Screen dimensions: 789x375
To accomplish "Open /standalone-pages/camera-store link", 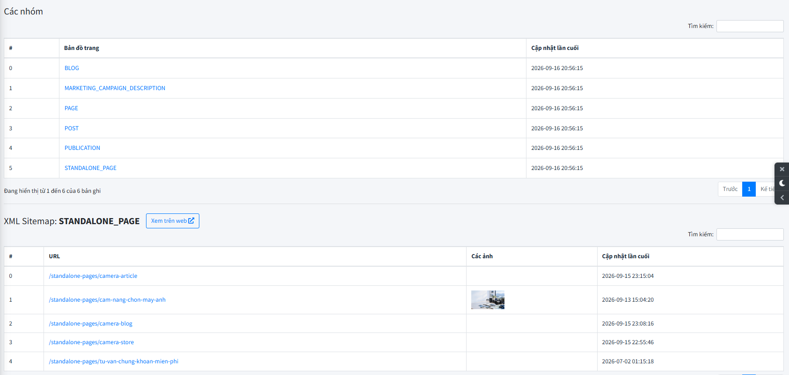I will coord(91,342).
